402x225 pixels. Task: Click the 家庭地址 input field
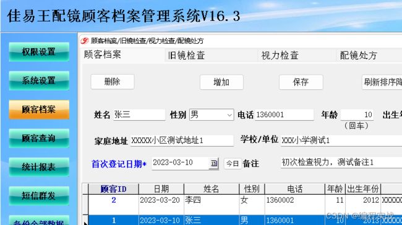(x=182, y=141)
